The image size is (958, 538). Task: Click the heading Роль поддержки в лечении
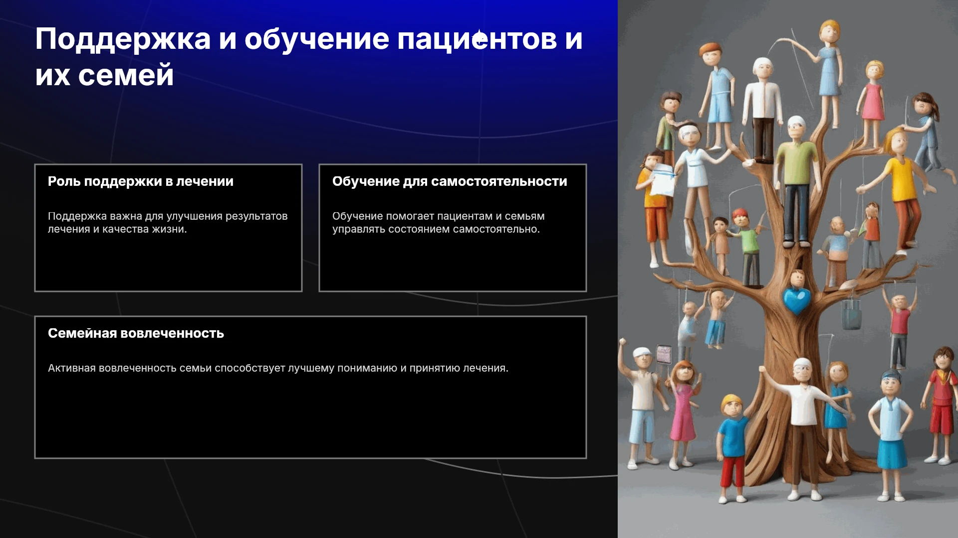141,181
